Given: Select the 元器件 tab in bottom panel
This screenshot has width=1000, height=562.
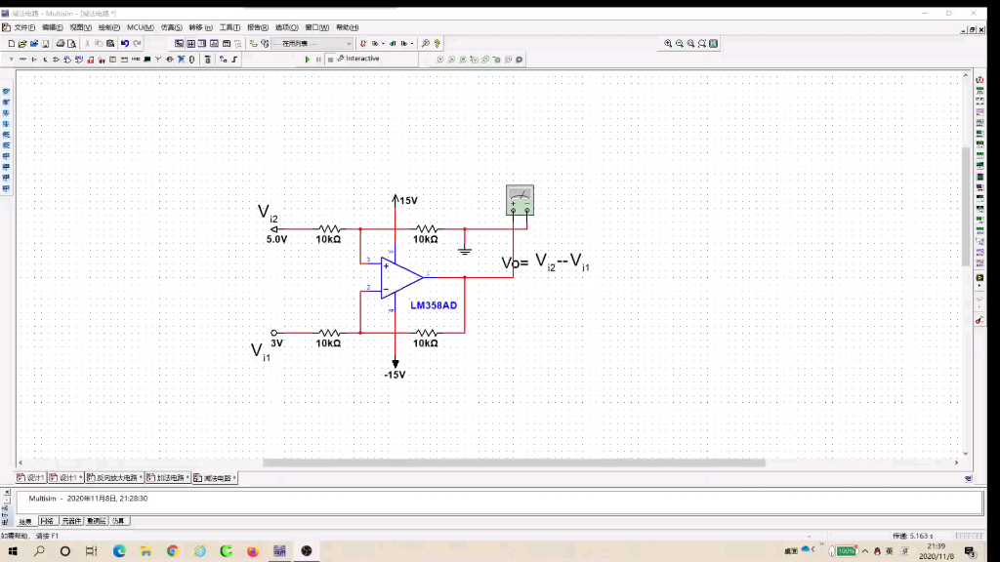Looking at the screenshot, I should point(71,521).
